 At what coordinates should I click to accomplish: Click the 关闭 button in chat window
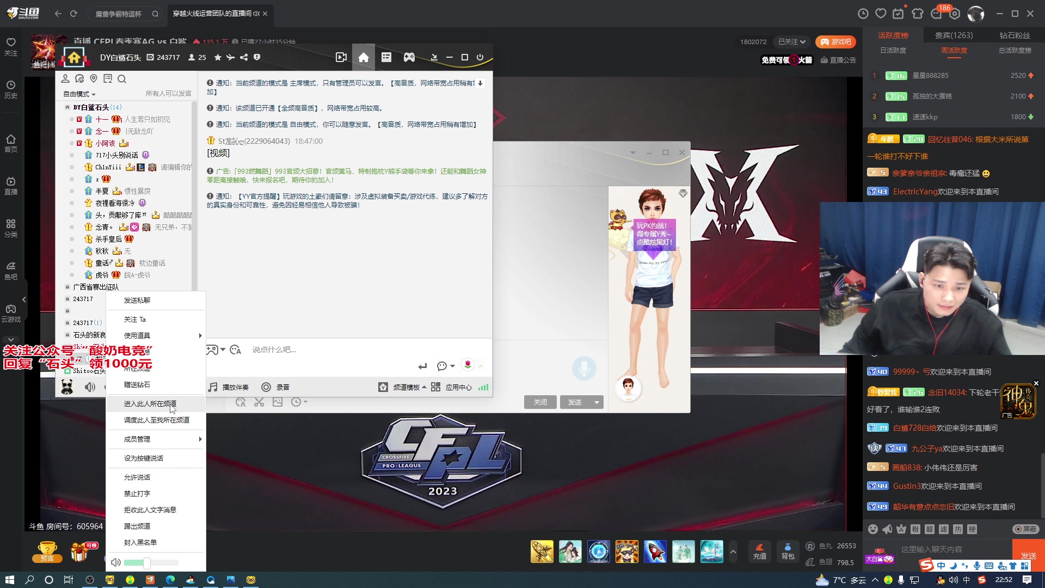pyautogui.click(x=540, y=402)
